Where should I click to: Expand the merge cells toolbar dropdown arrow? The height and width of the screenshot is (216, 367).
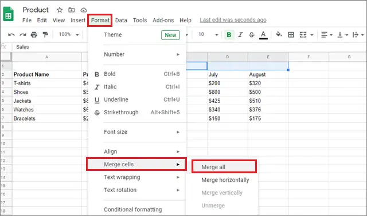click(312, 35)
